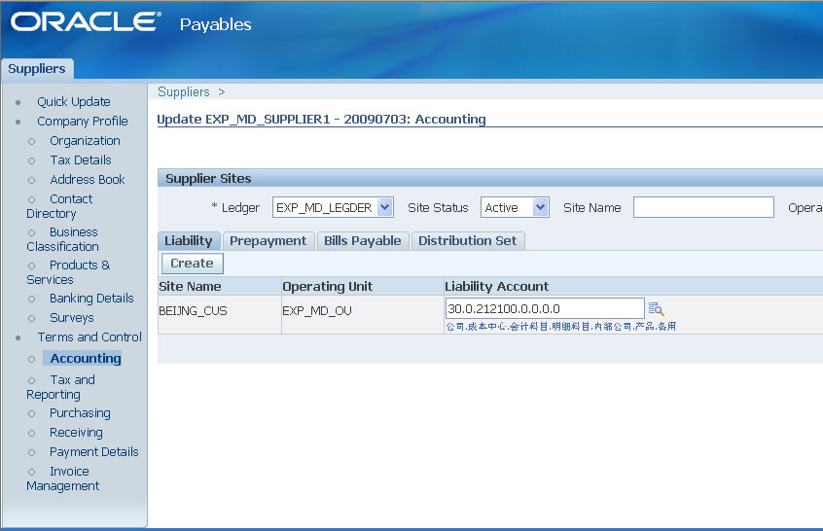Click the Supplier Sites section header
Screen dimensions: 823x531
208,178
